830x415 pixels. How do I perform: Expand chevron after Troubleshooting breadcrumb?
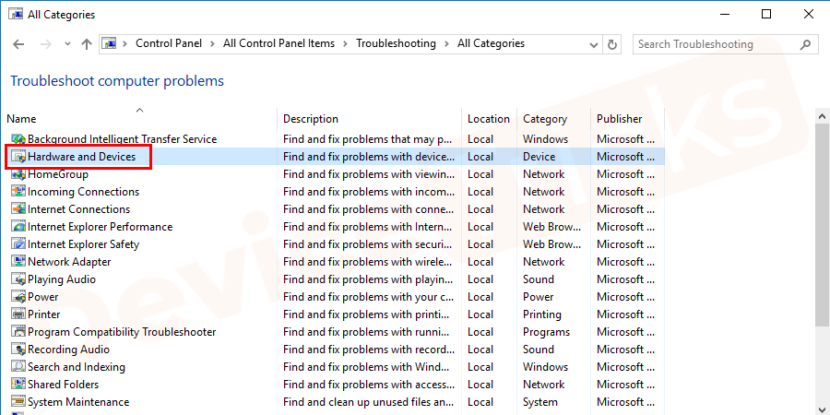446,44
